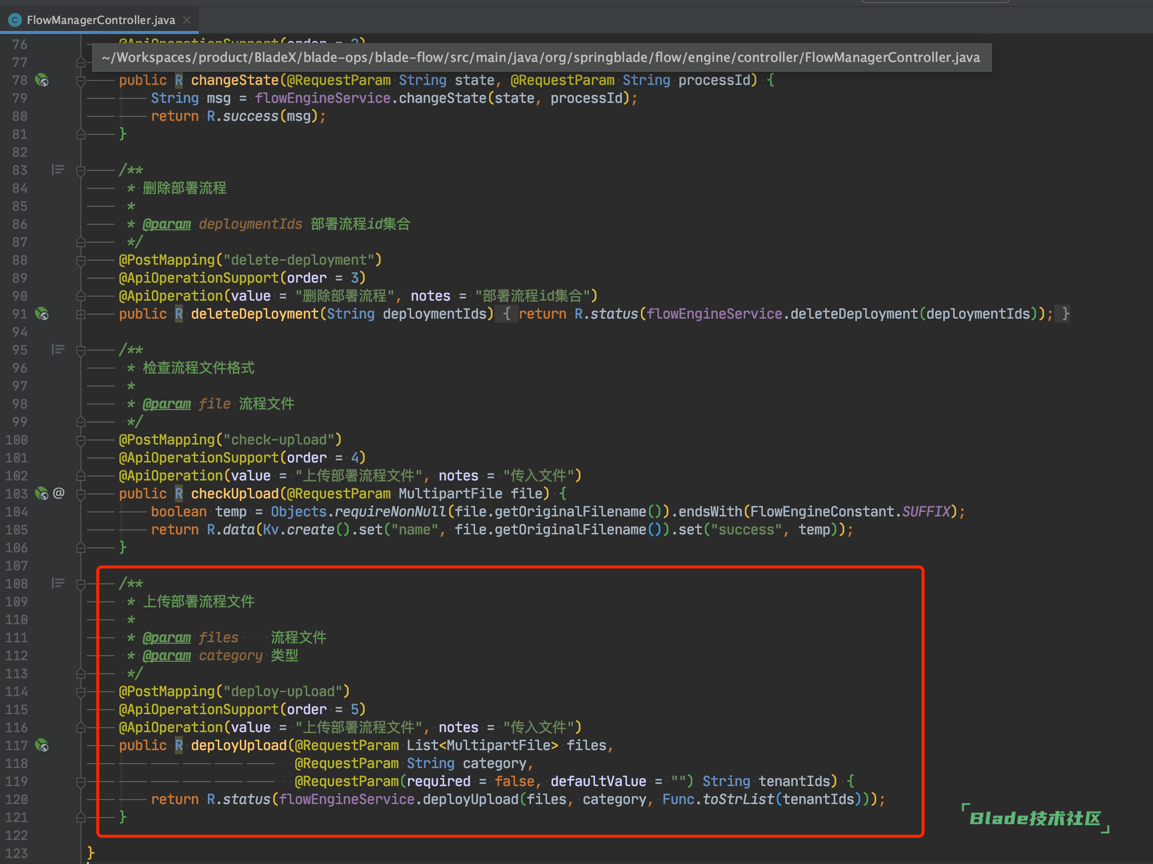
Task: Click @ApiOperationSupport(order = 3) annotation
Action: coord(242,278)
